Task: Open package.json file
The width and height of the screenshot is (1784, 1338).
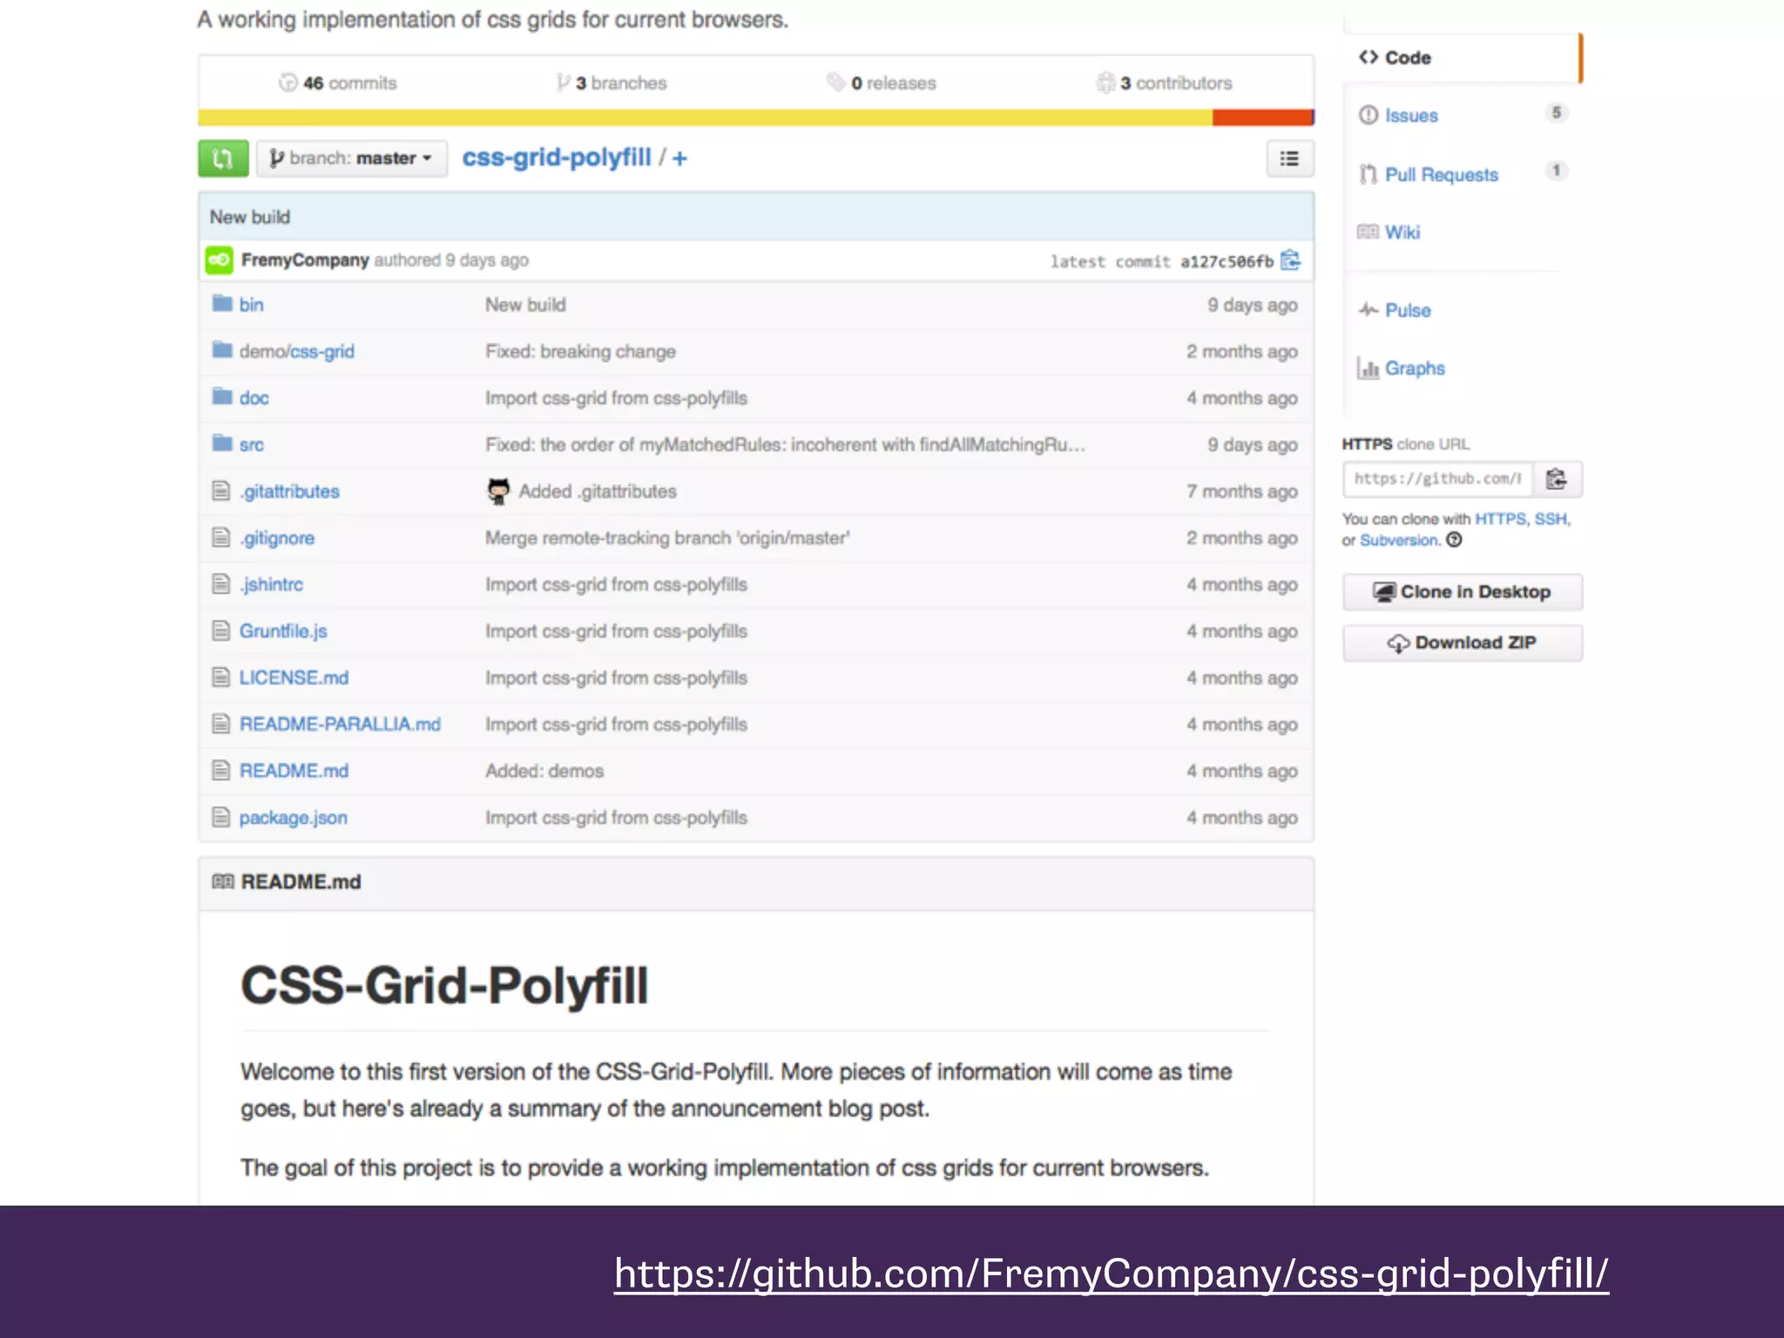Action: 293,818
